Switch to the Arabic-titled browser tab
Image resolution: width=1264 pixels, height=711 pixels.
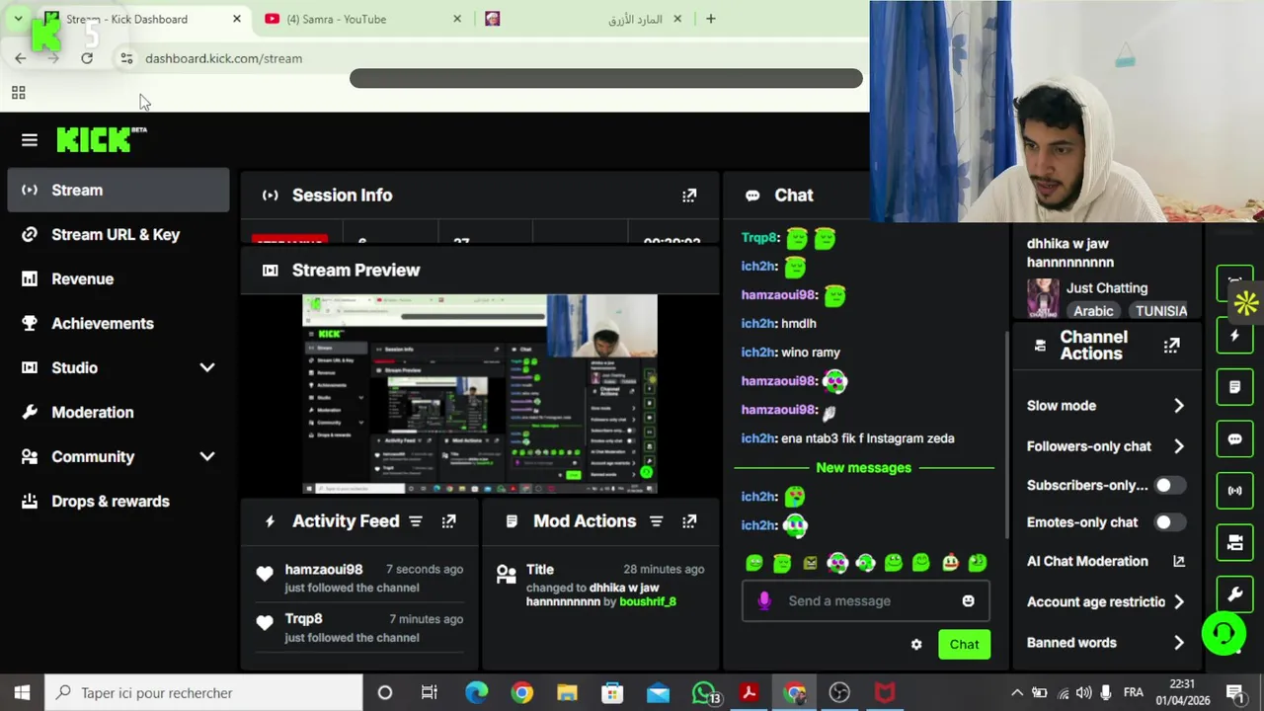(583, 19)
